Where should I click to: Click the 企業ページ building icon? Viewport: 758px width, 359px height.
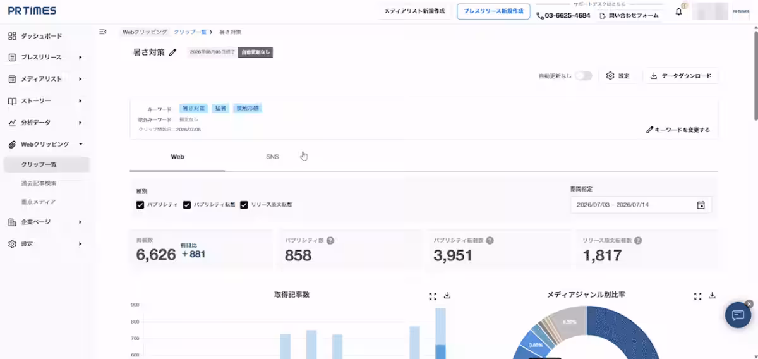coord(12,222)
